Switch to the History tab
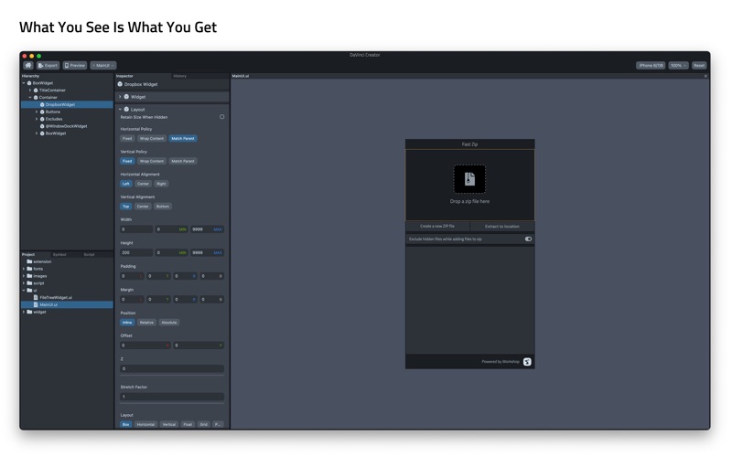The width and height of the screenshot is (732, 457). pyautogui.click(x=179, y=76)
